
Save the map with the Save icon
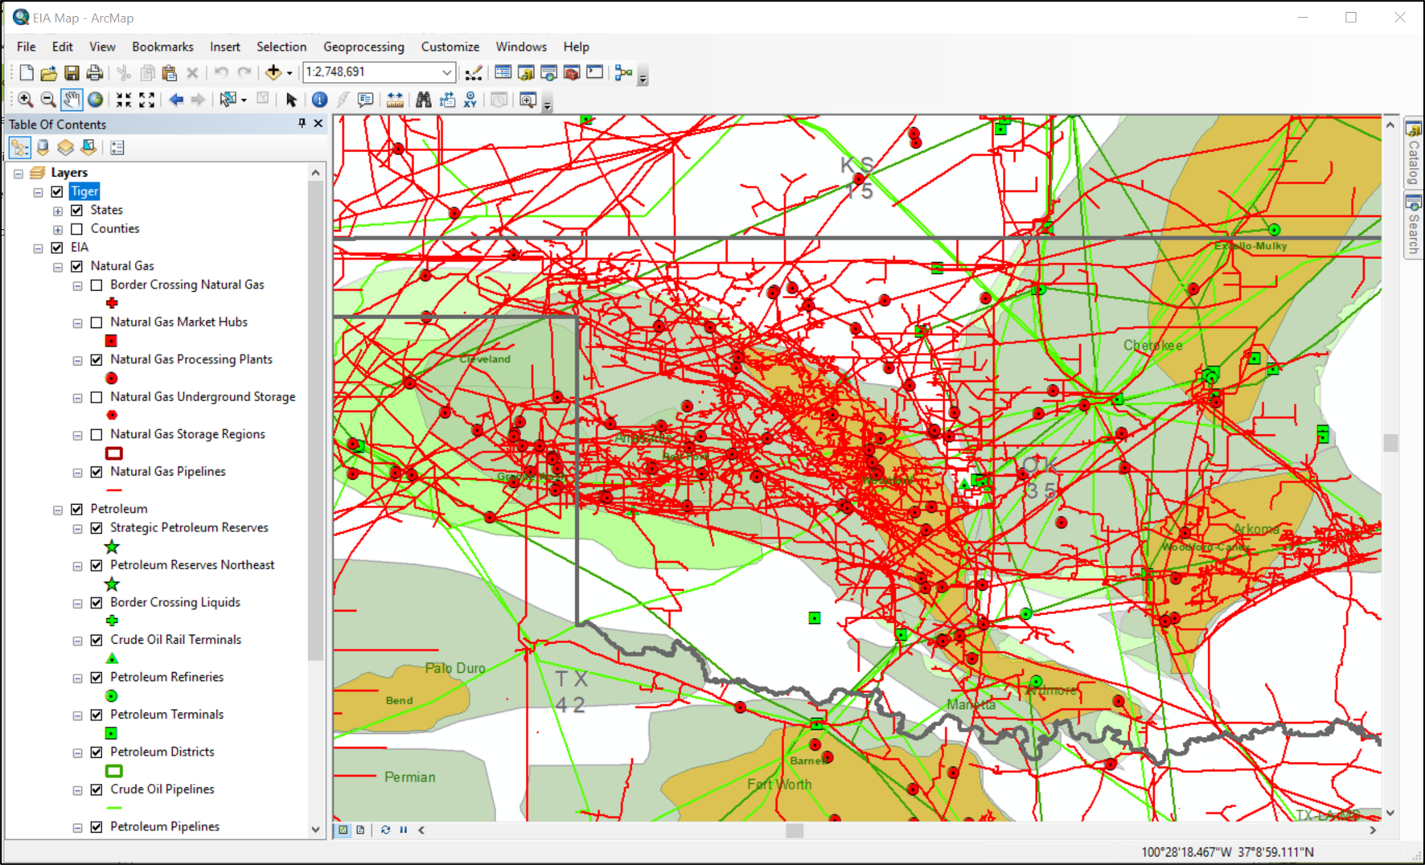(x=72, y=72)
